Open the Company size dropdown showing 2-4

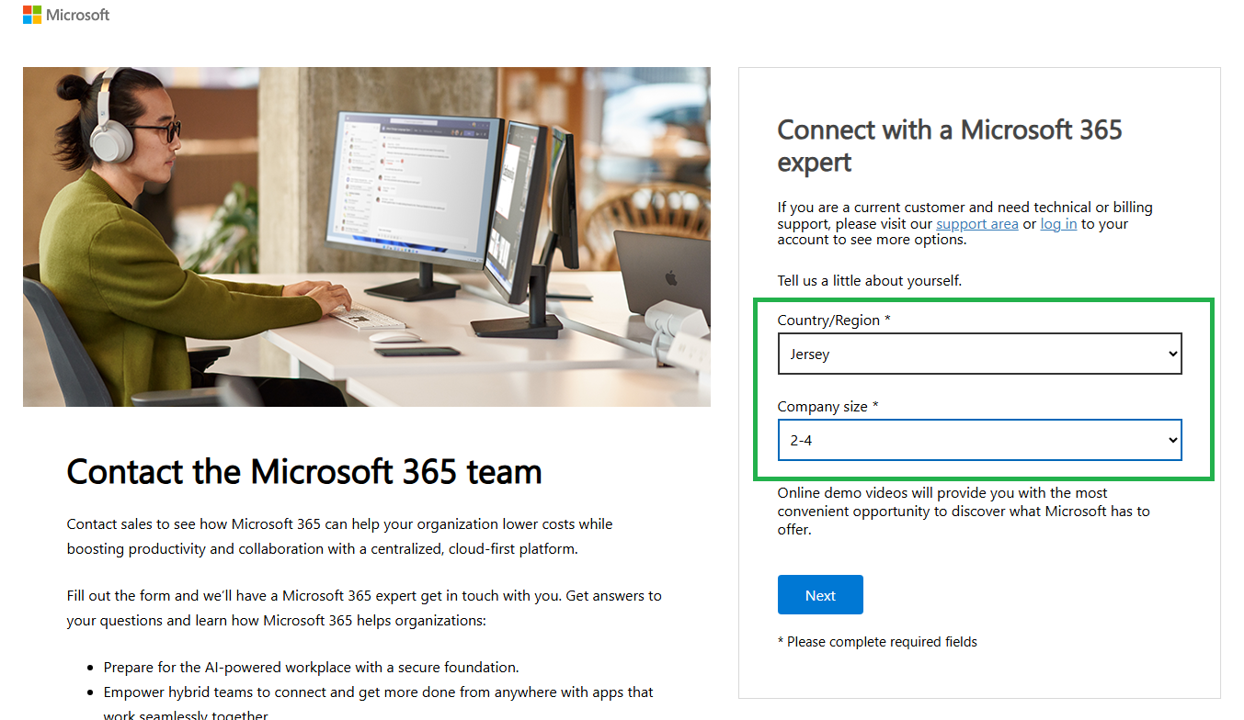coord(979,440)
